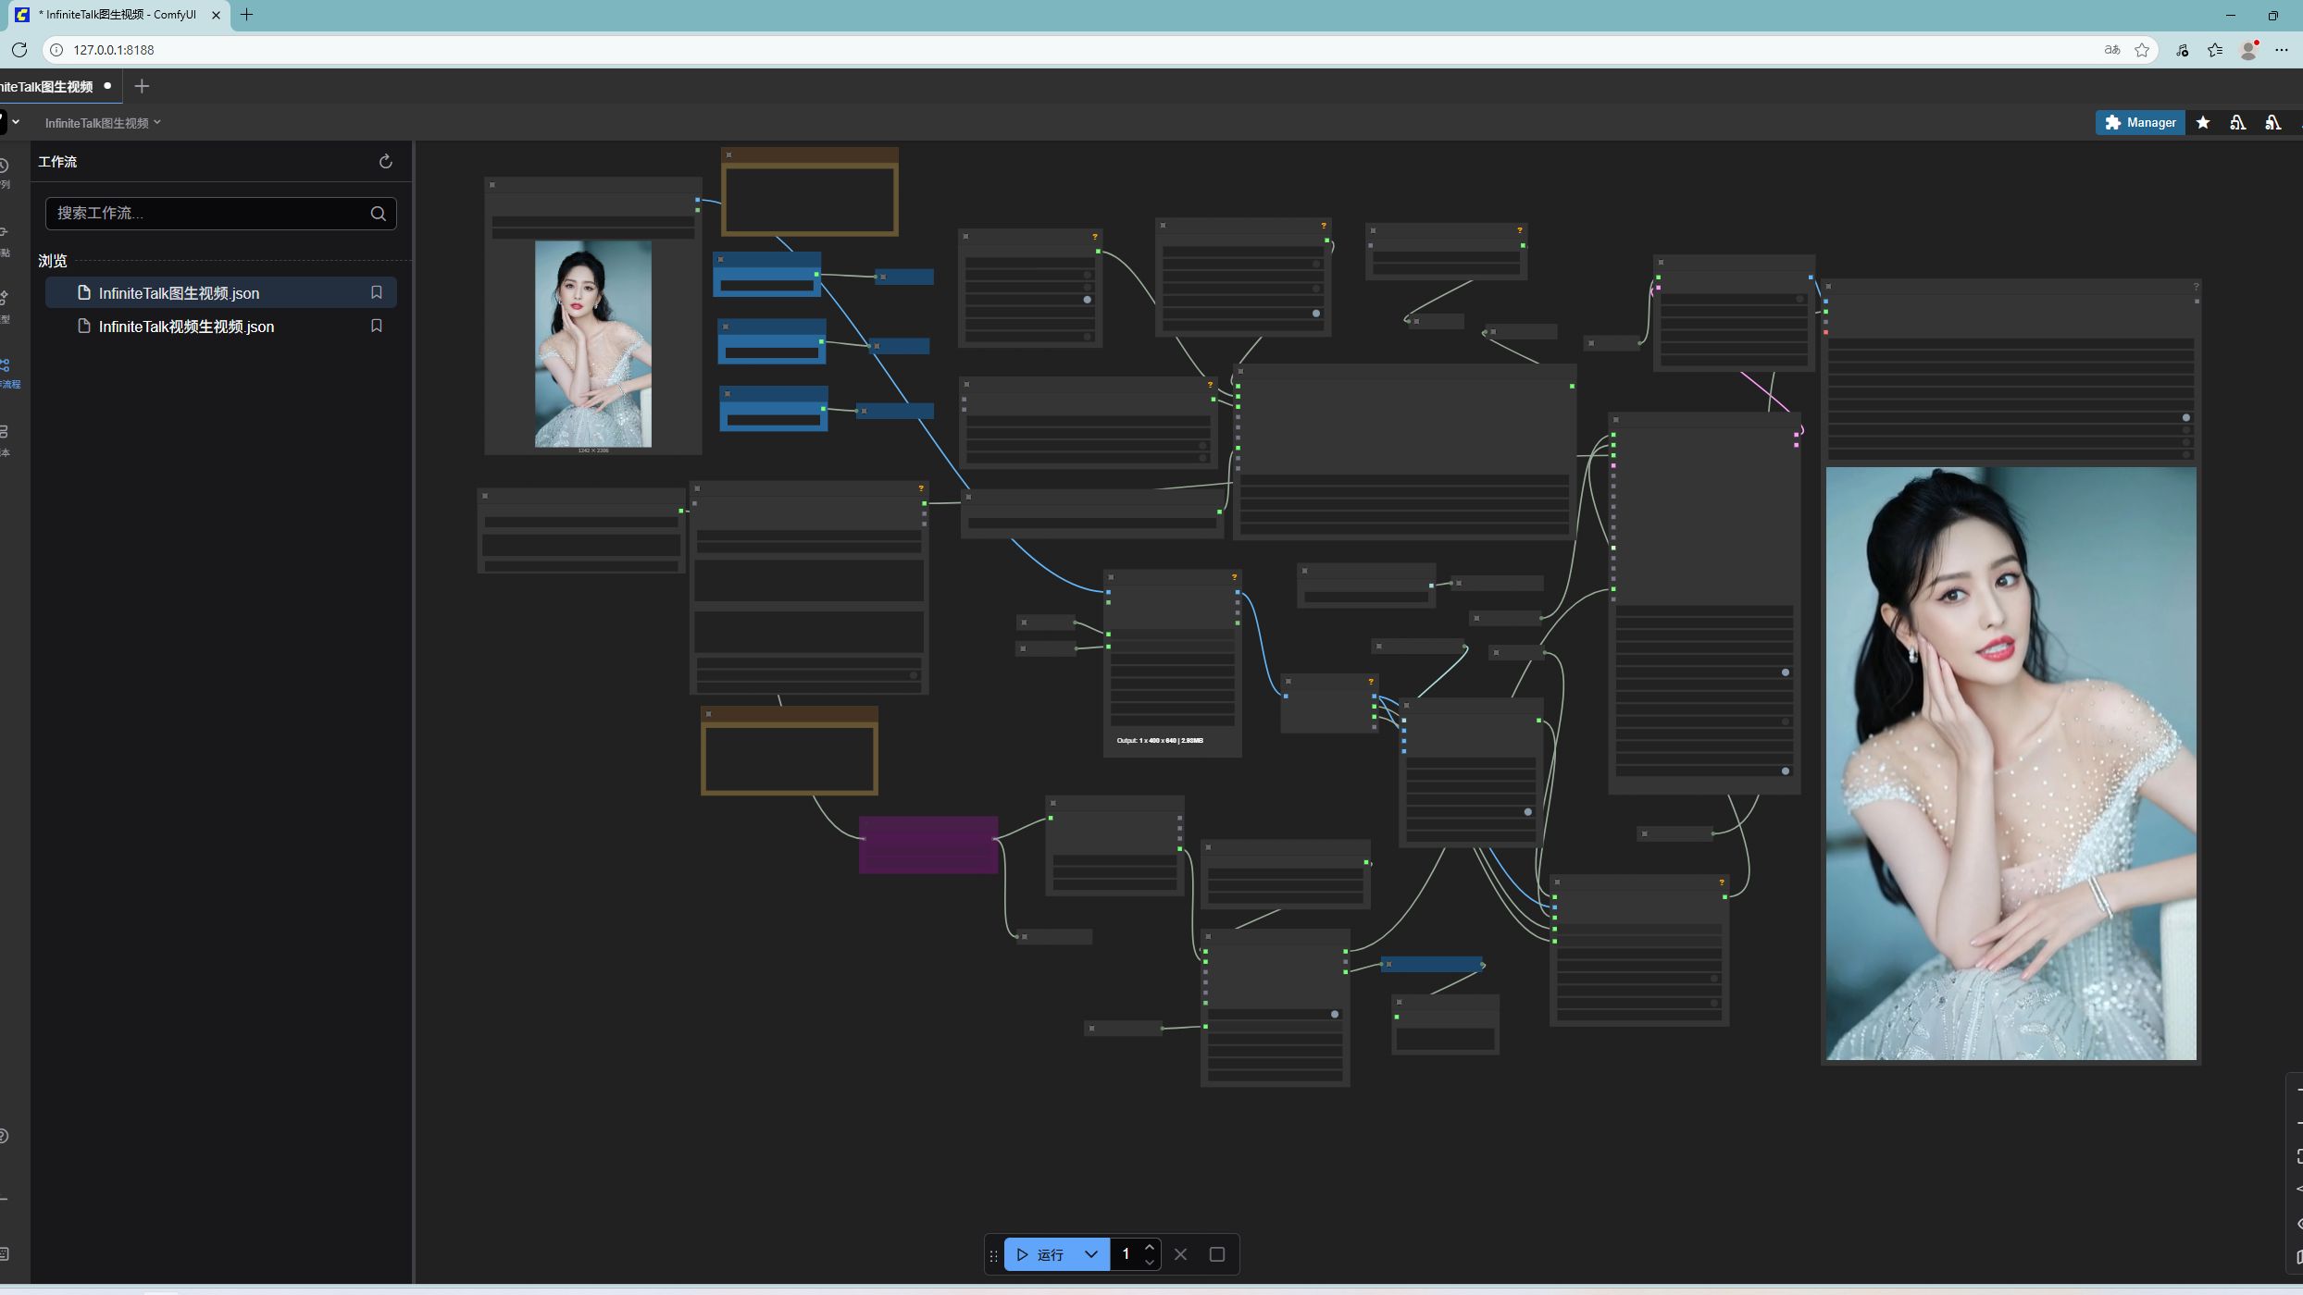This screenshot has height=1295, width=2303.
Task: Bookmark InfiniteTalk图生视频.json
Action: point(377,292)
